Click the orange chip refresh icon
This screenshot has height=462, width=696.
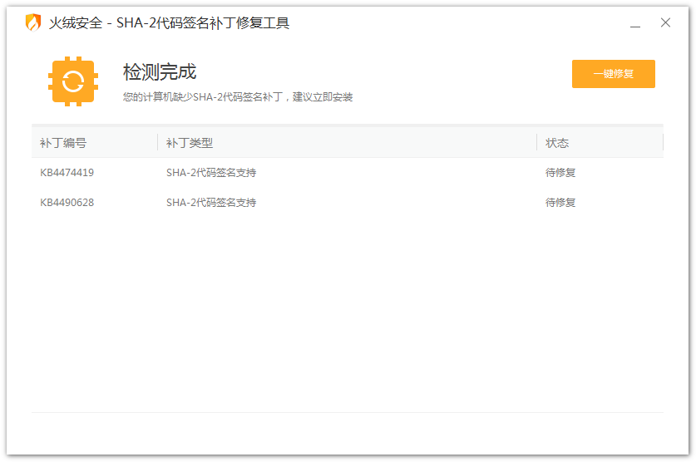pyautogui.click(x=73, y=81)
